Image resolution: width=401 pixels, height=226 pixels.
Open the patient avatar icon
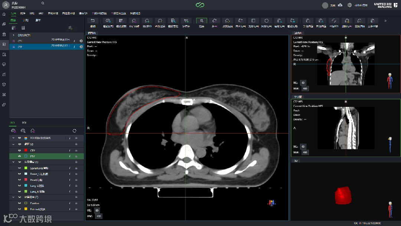point(6,5)
